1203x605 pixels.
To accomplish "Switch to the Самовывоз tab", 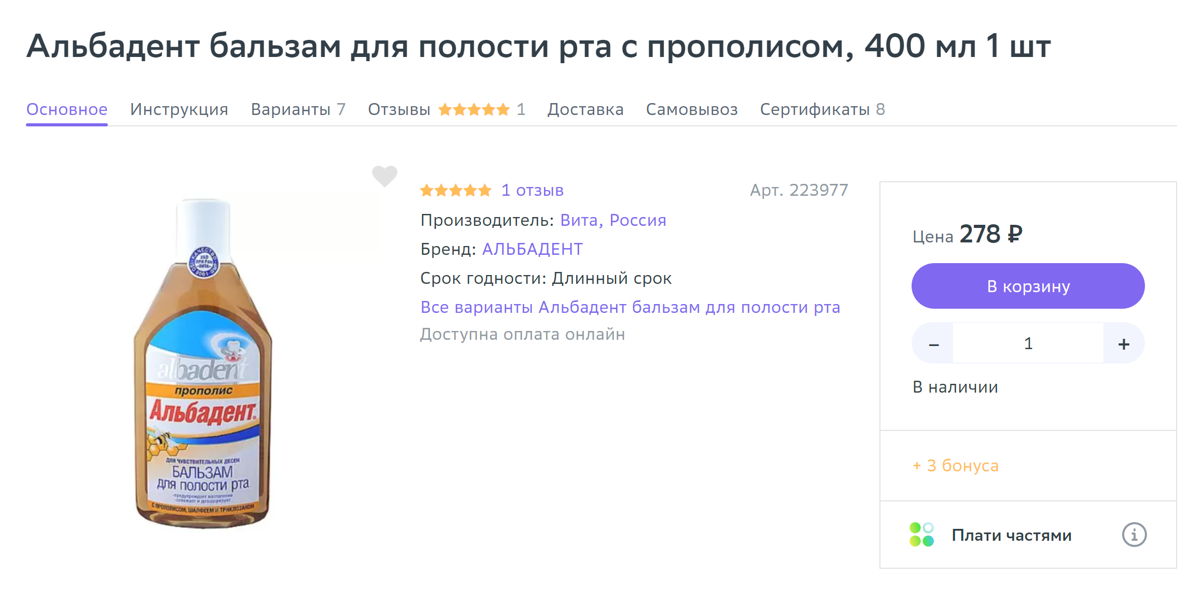I will point(692,109).
